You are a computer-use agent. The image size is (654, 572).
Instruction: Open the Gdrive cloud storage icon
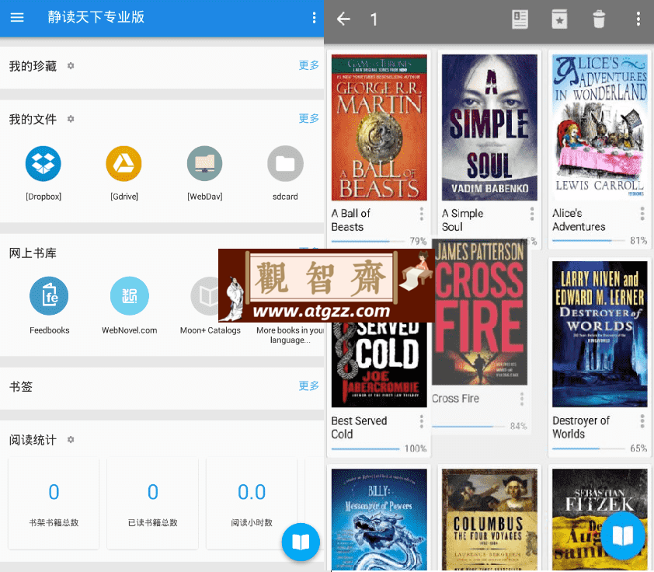tap(123, 163)
